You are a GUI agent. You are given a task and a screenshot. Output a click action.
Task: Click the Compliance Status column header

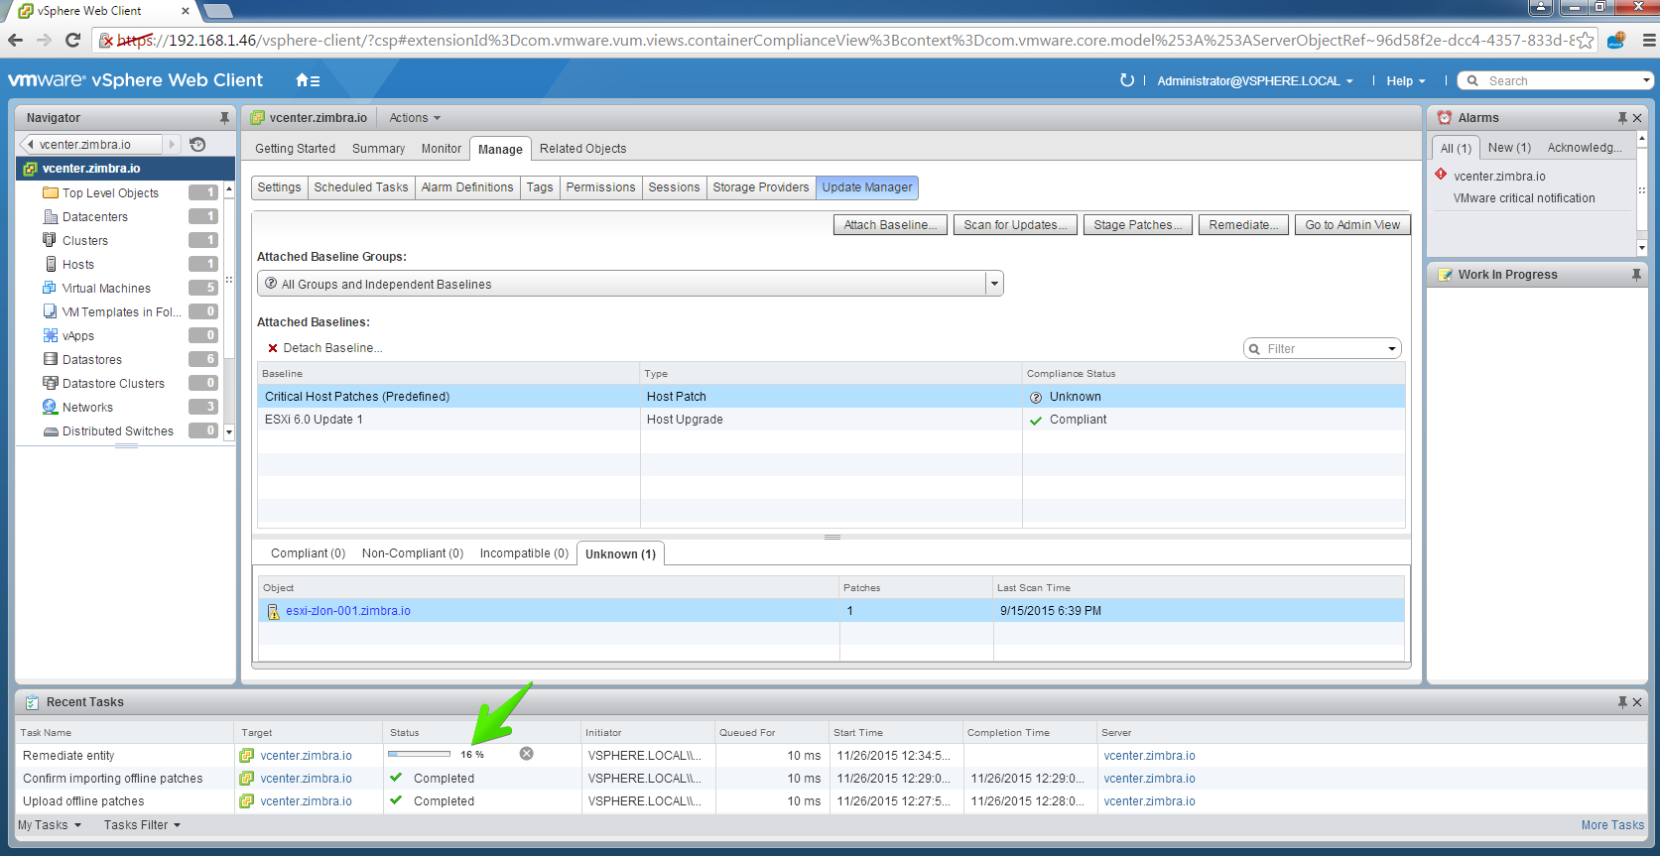point(1213,374)
